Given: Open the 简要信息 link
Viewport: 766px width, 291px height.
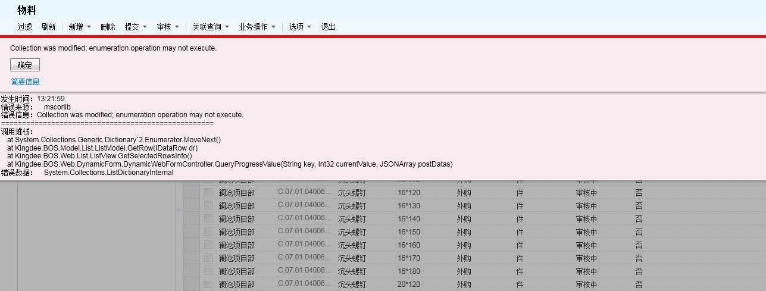Looking at the screenshot, I should [26, 82].
